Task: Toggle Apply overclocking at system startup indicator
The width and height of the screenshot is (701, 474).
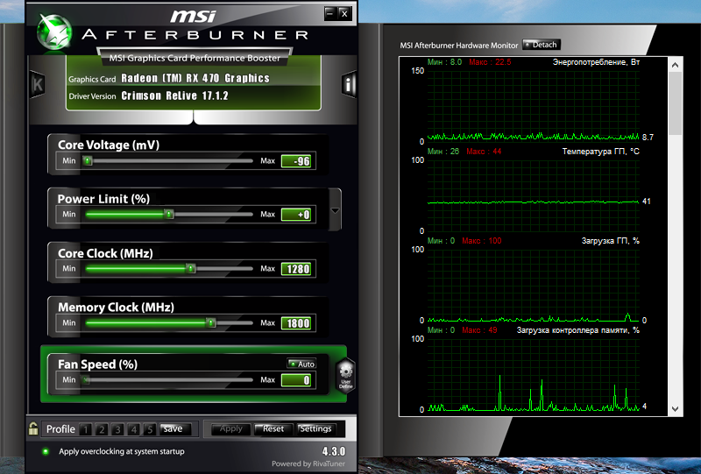Action: [46, 451]
